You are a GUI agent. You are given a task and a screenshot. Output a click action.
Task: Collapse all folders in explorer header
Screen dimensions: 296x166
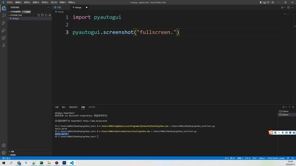(49, 15)
